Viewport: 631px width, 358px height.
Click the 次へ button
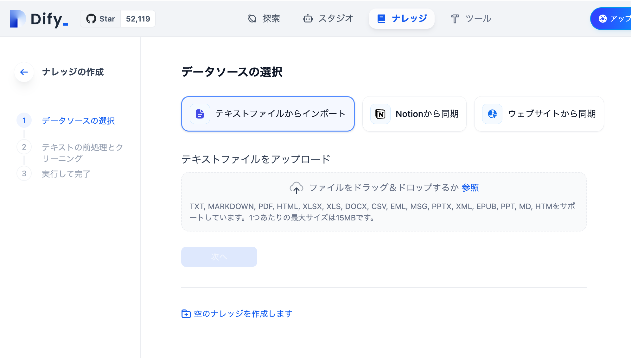(x=219, y=257)
